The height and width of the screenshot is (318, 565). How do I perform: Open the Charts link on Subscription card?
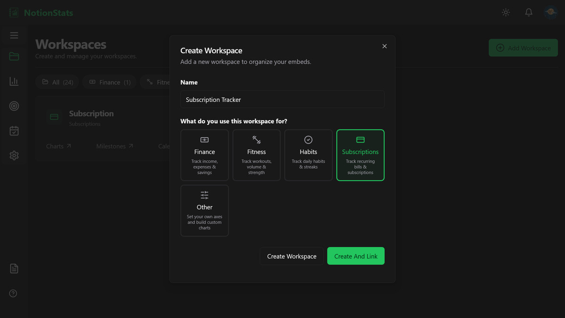tap(59, 146)
